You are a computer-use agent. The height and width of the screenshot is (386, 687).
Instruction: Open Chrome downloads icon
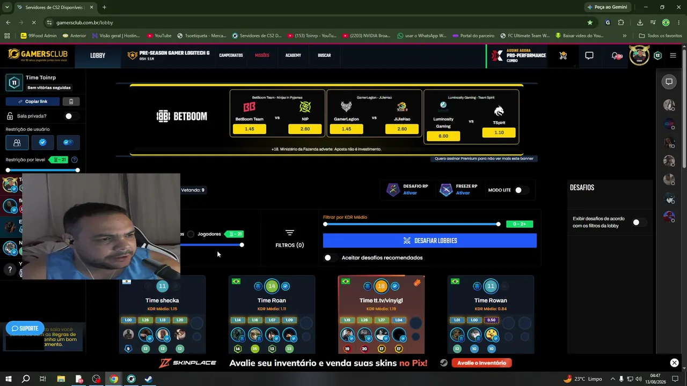coord(640,23)
